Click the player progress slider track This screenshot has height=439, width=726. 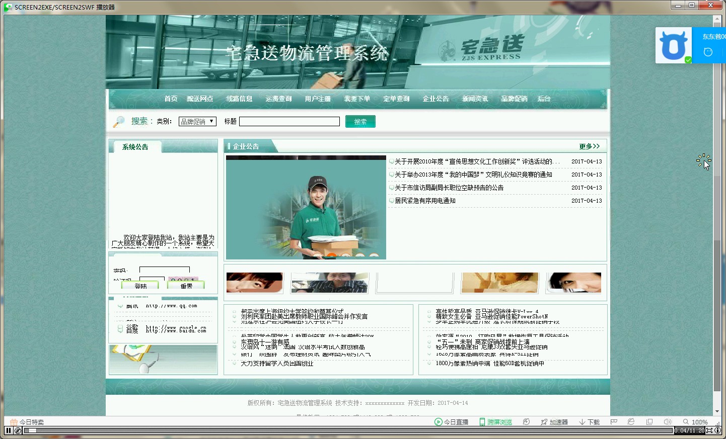tap(348, 430)
